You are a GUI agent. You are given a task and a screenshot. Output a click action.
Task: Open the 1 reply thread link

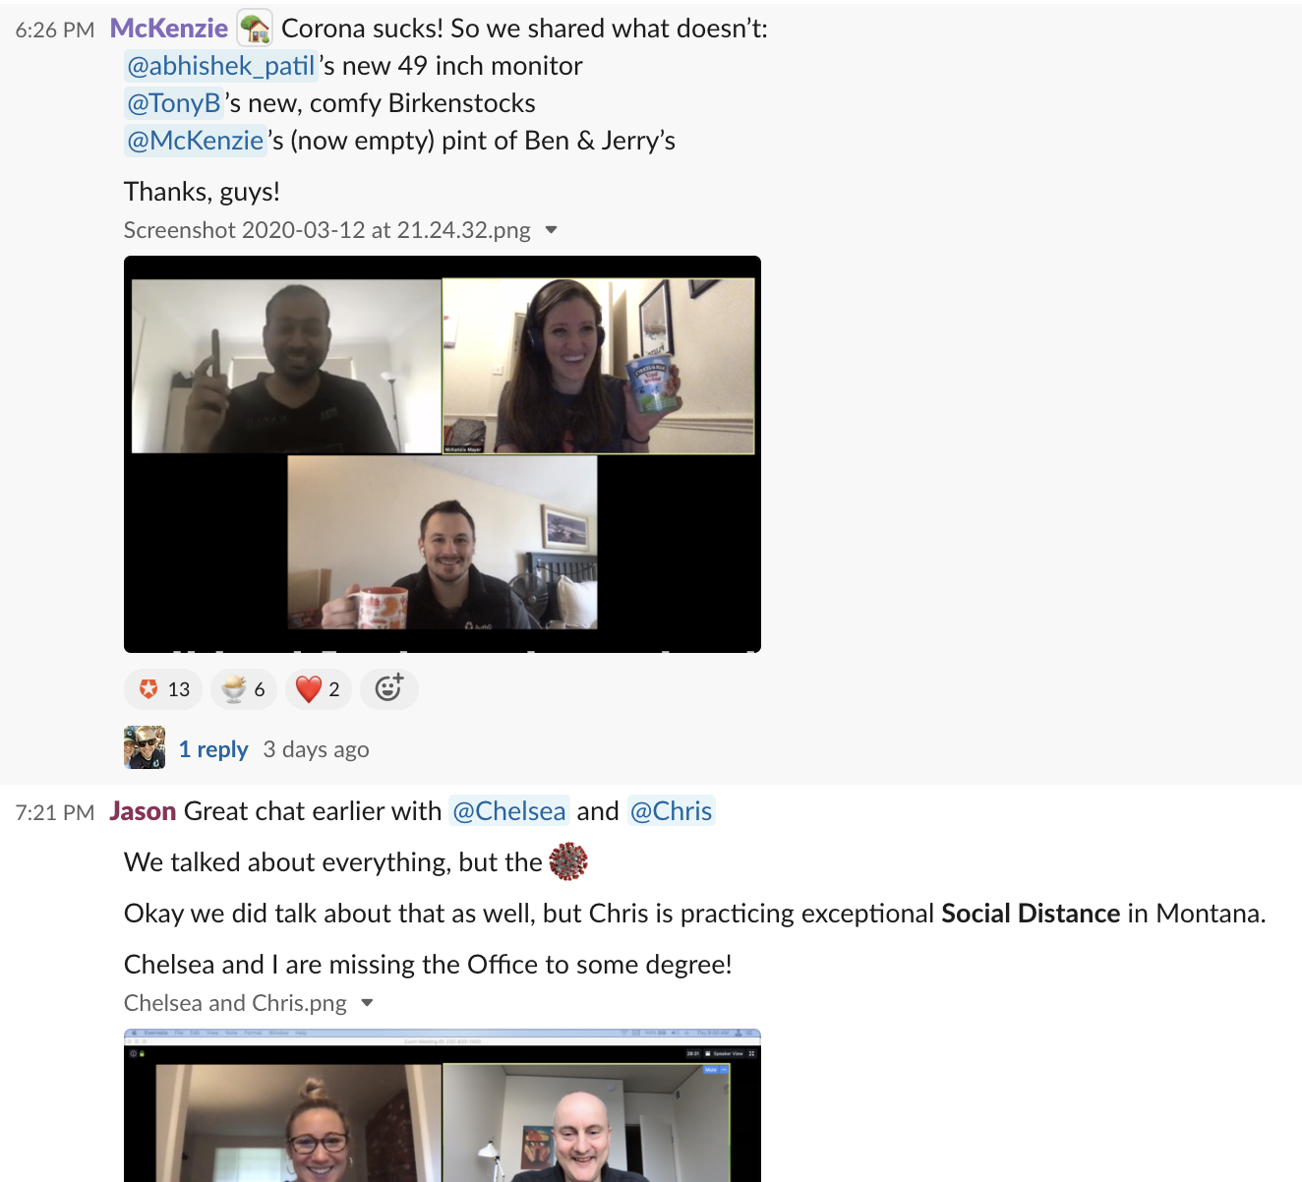[213, 749]
